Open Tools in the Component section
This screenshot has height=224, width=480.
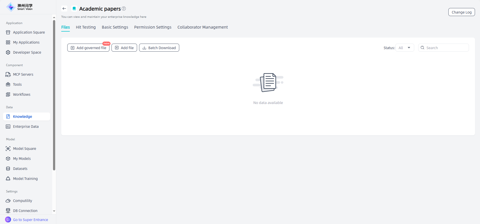(x=17, y=84)
